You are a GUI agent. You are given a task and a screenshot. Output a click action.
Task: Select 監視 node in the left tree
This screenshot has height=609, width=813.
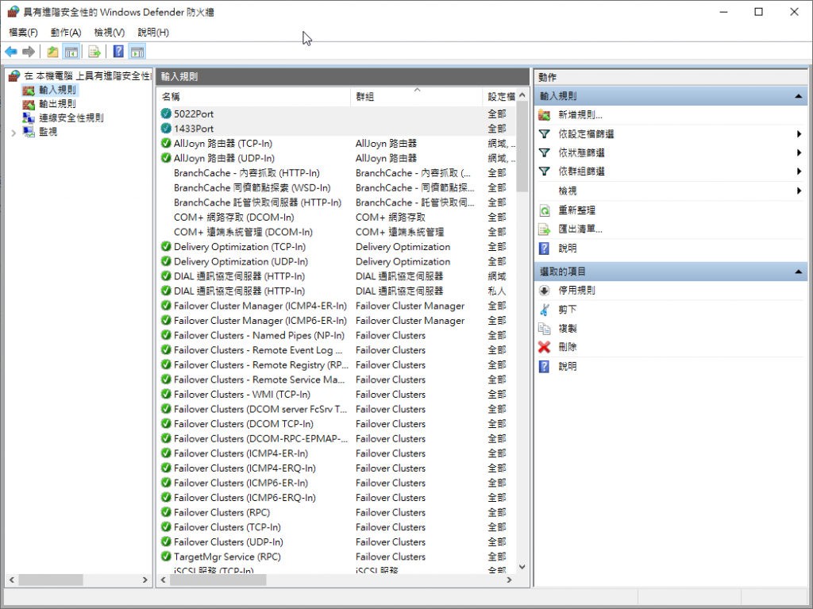pyautogui.click(x=48, y=132)
